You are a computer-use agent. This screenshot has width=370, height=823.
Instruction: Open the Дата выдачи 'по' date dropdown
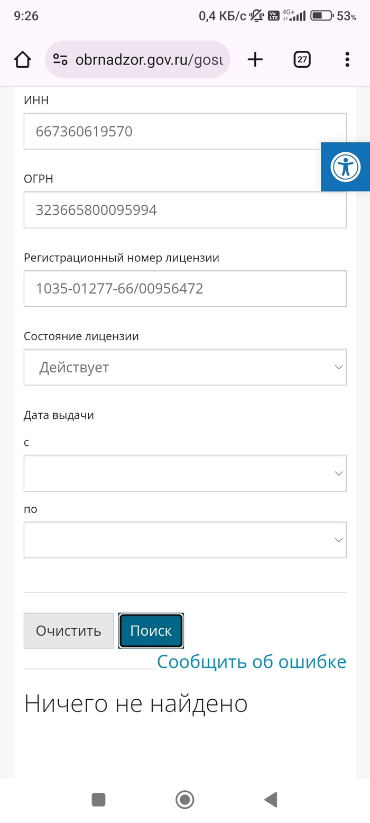(x=185, y=540)
